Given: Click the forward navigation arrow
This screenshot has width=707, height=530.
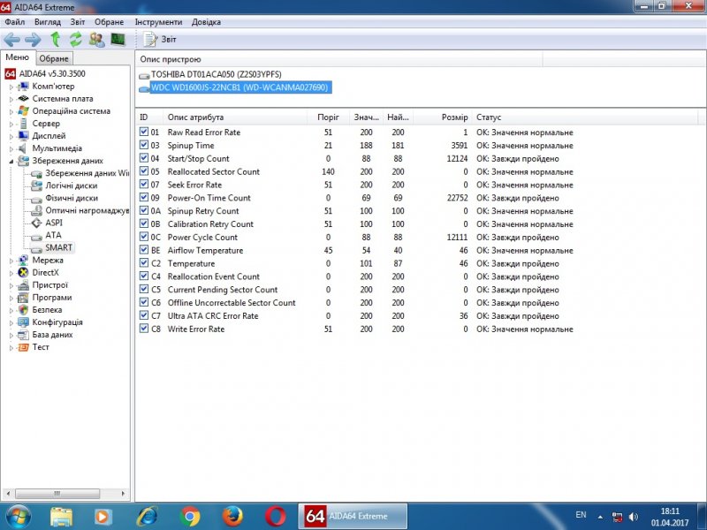Looking at the screenshot, I should click(32, 39).
